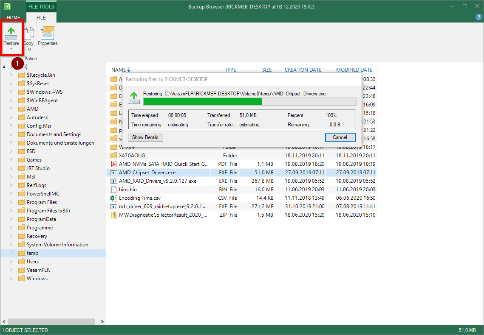Viewport: 484px width, 335px height.
Task: Open the Copy To action
Action: (x=28, y=39)
